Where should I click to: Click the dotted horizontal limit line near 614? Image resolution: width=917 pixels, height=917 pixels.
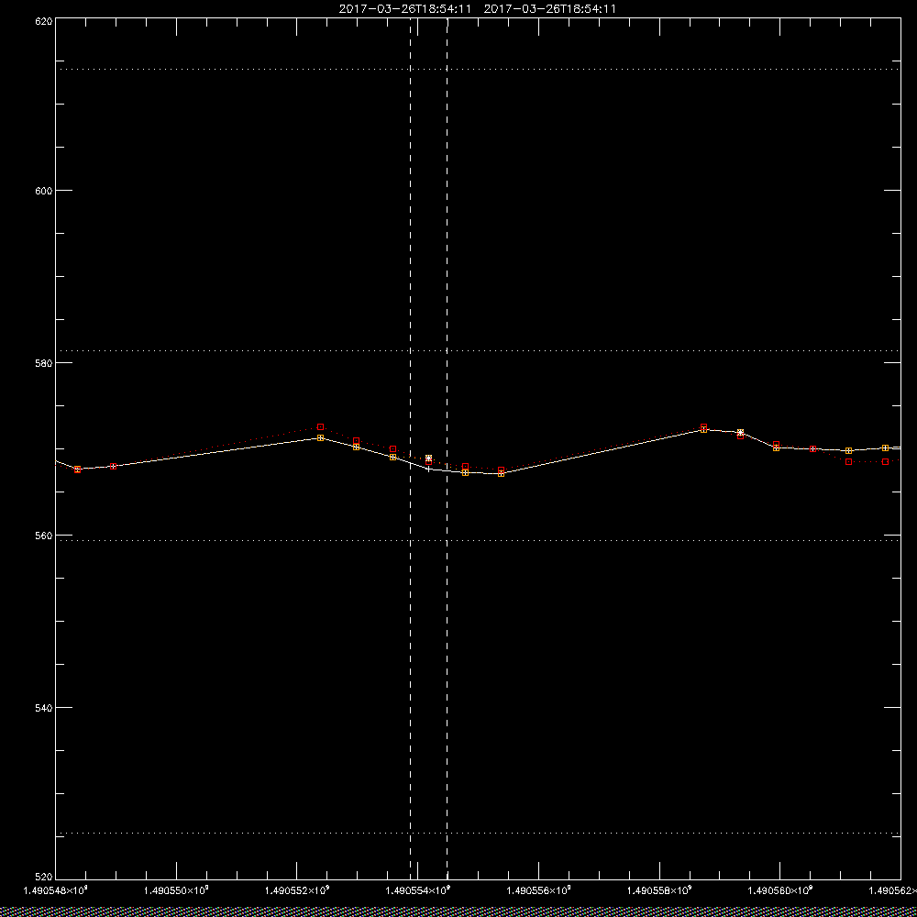478,69
